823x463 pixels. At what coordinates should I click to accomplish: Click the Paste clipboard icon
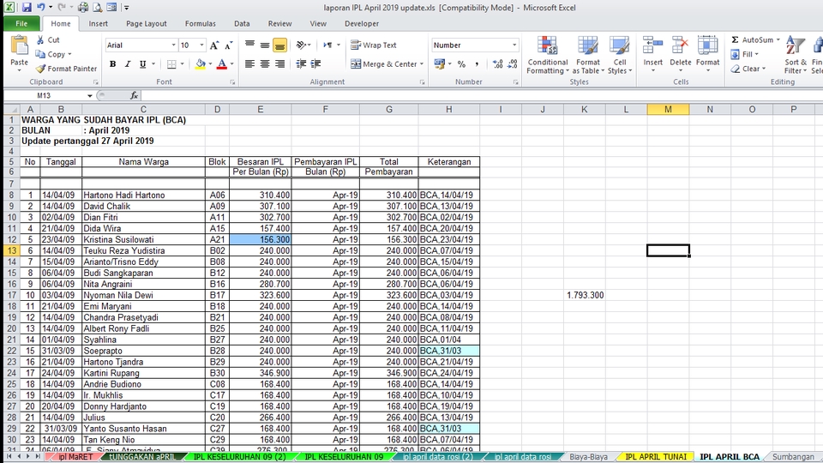[x=20, y=45]
